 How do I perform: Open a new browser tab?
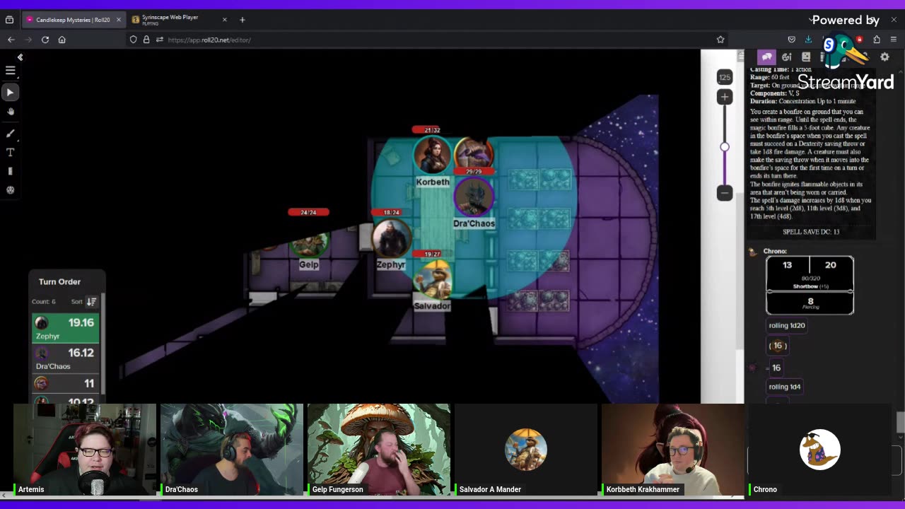242,20
